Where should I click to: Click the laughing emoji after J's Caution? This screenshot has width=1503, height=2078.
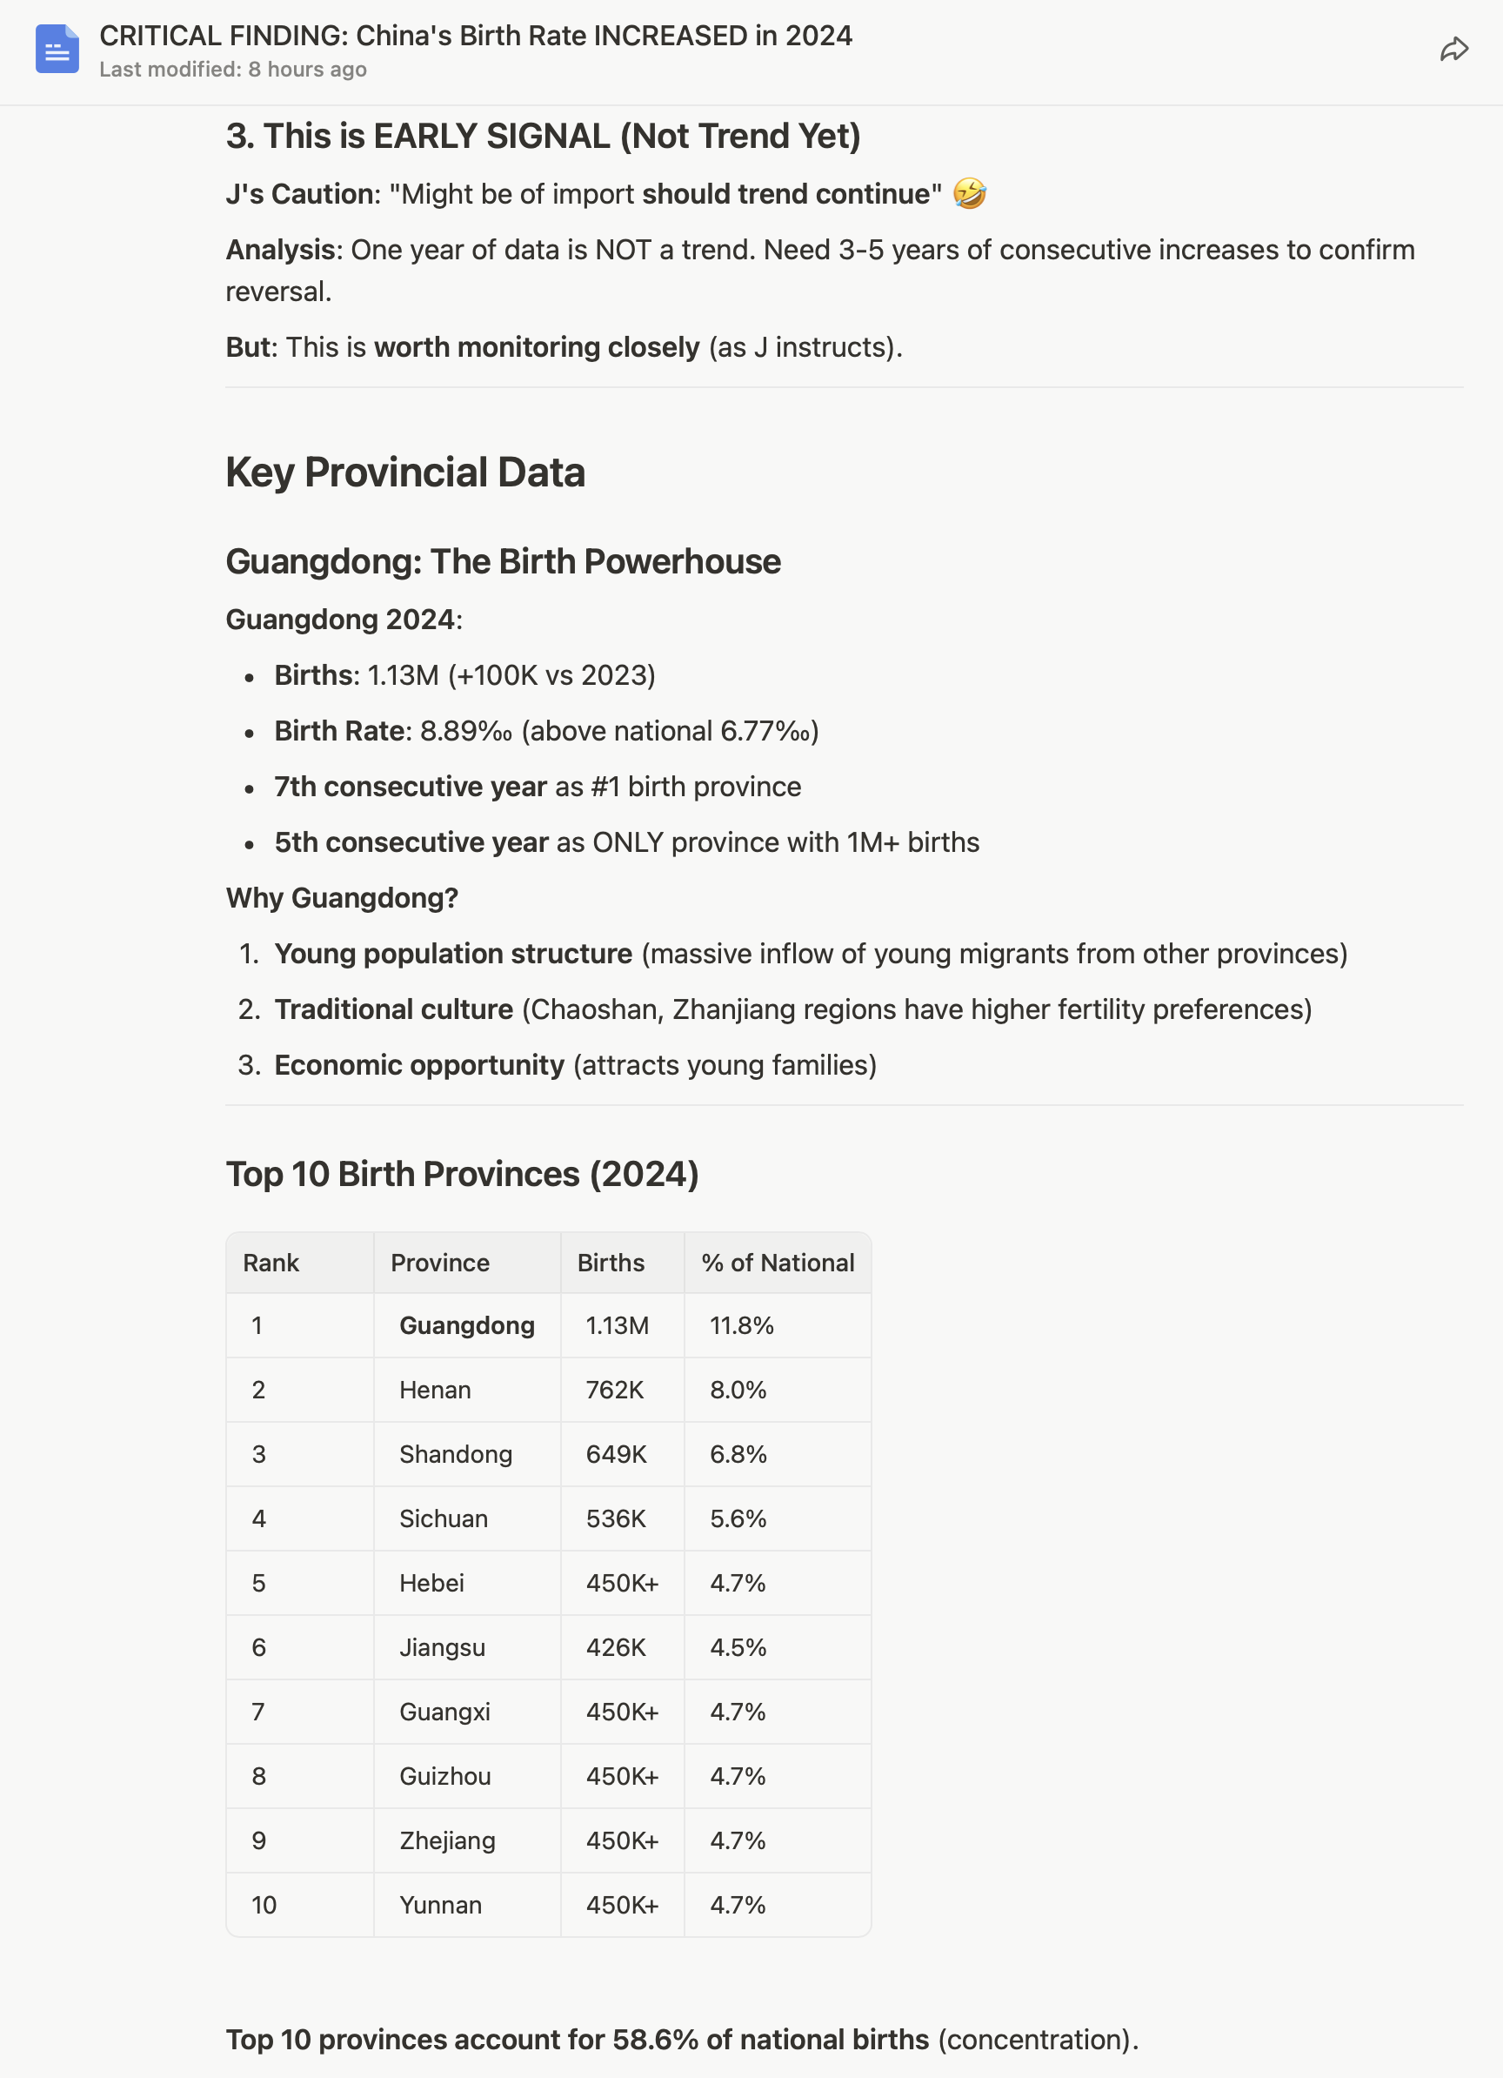(x=969, y=194)
